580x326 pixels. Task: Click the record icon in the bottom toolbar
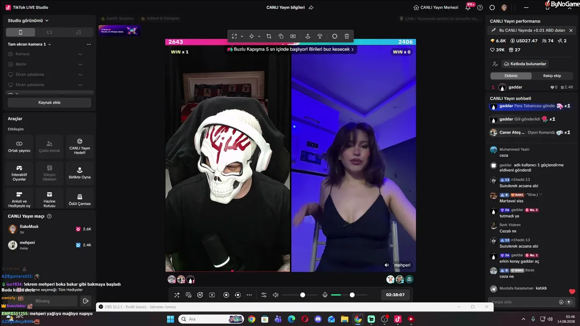click(x=226, y=295)
